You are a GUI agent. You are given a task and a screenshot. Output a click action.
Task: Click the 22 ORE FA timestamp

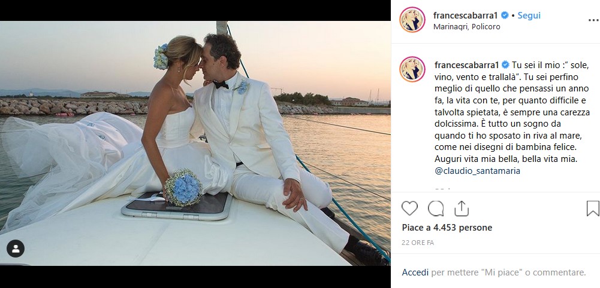click(x=418, y=243)
